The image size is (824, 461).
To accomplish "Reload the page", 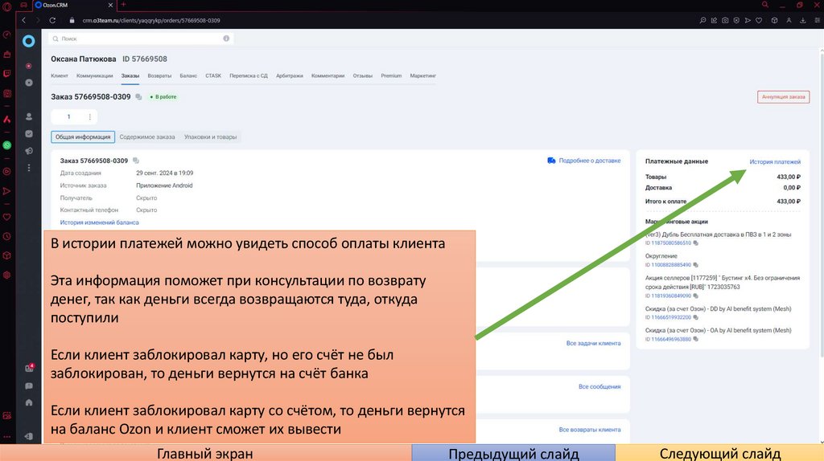I will (52, 20).
